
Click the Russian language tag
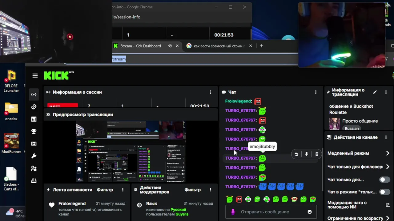coord(352,128)
